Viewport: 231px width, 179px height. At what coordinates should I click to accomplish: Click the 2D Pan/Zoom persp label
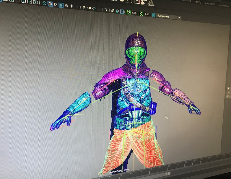[119, 171]
